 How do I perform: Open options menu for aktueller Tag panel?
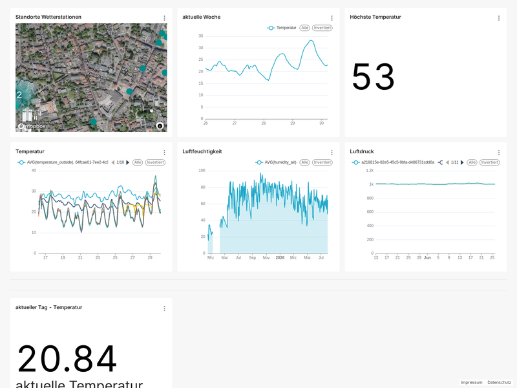pyautogui.click(x=165, y=308)
